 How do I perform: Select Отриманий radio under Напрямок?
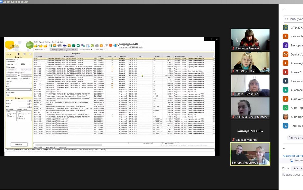(x=7, y=114)
